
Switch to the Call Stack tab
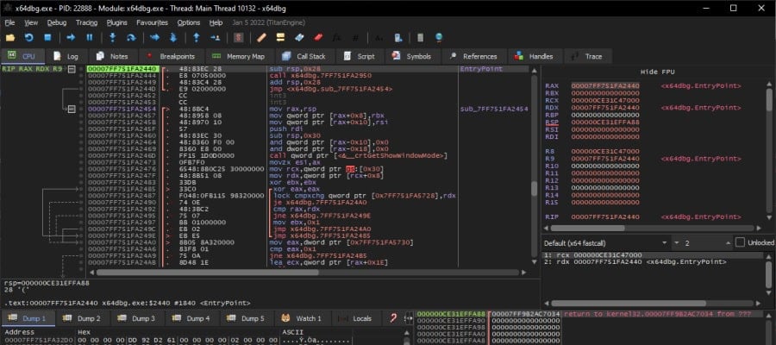pyautogui.click(x=304, y=56)
